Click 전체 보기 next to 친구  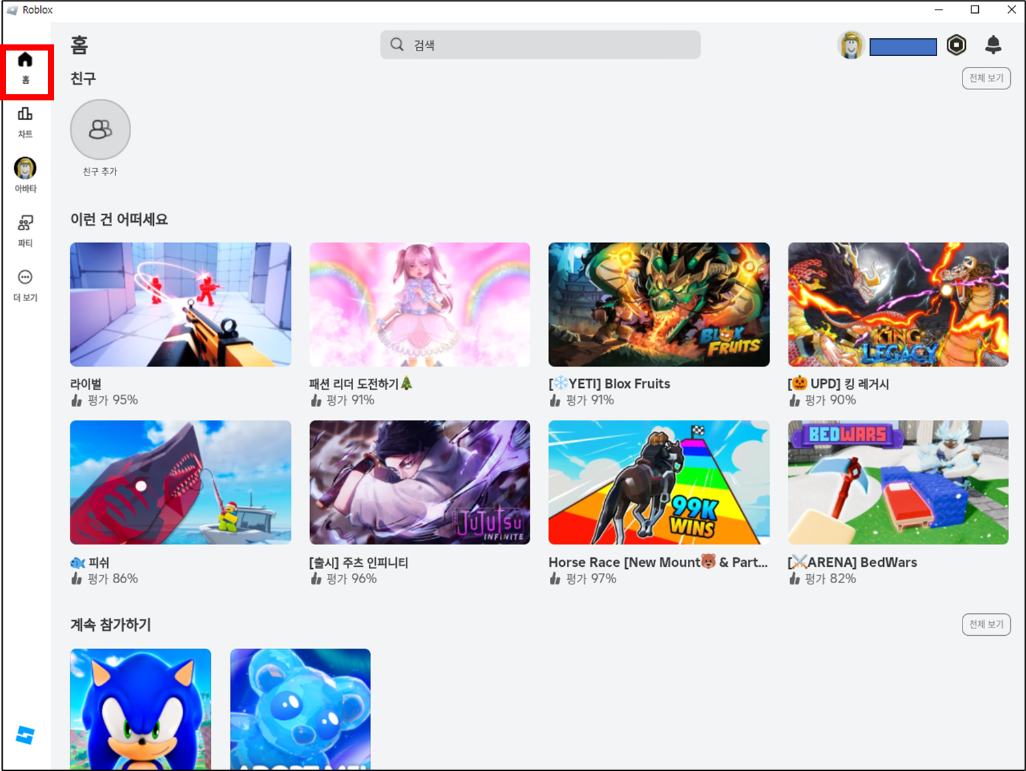coord(986,78)
